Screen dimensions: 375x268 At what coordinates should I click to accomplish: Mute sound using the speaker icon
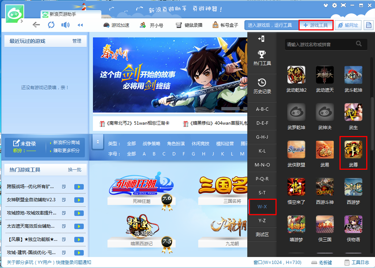[x=65, y=25]
